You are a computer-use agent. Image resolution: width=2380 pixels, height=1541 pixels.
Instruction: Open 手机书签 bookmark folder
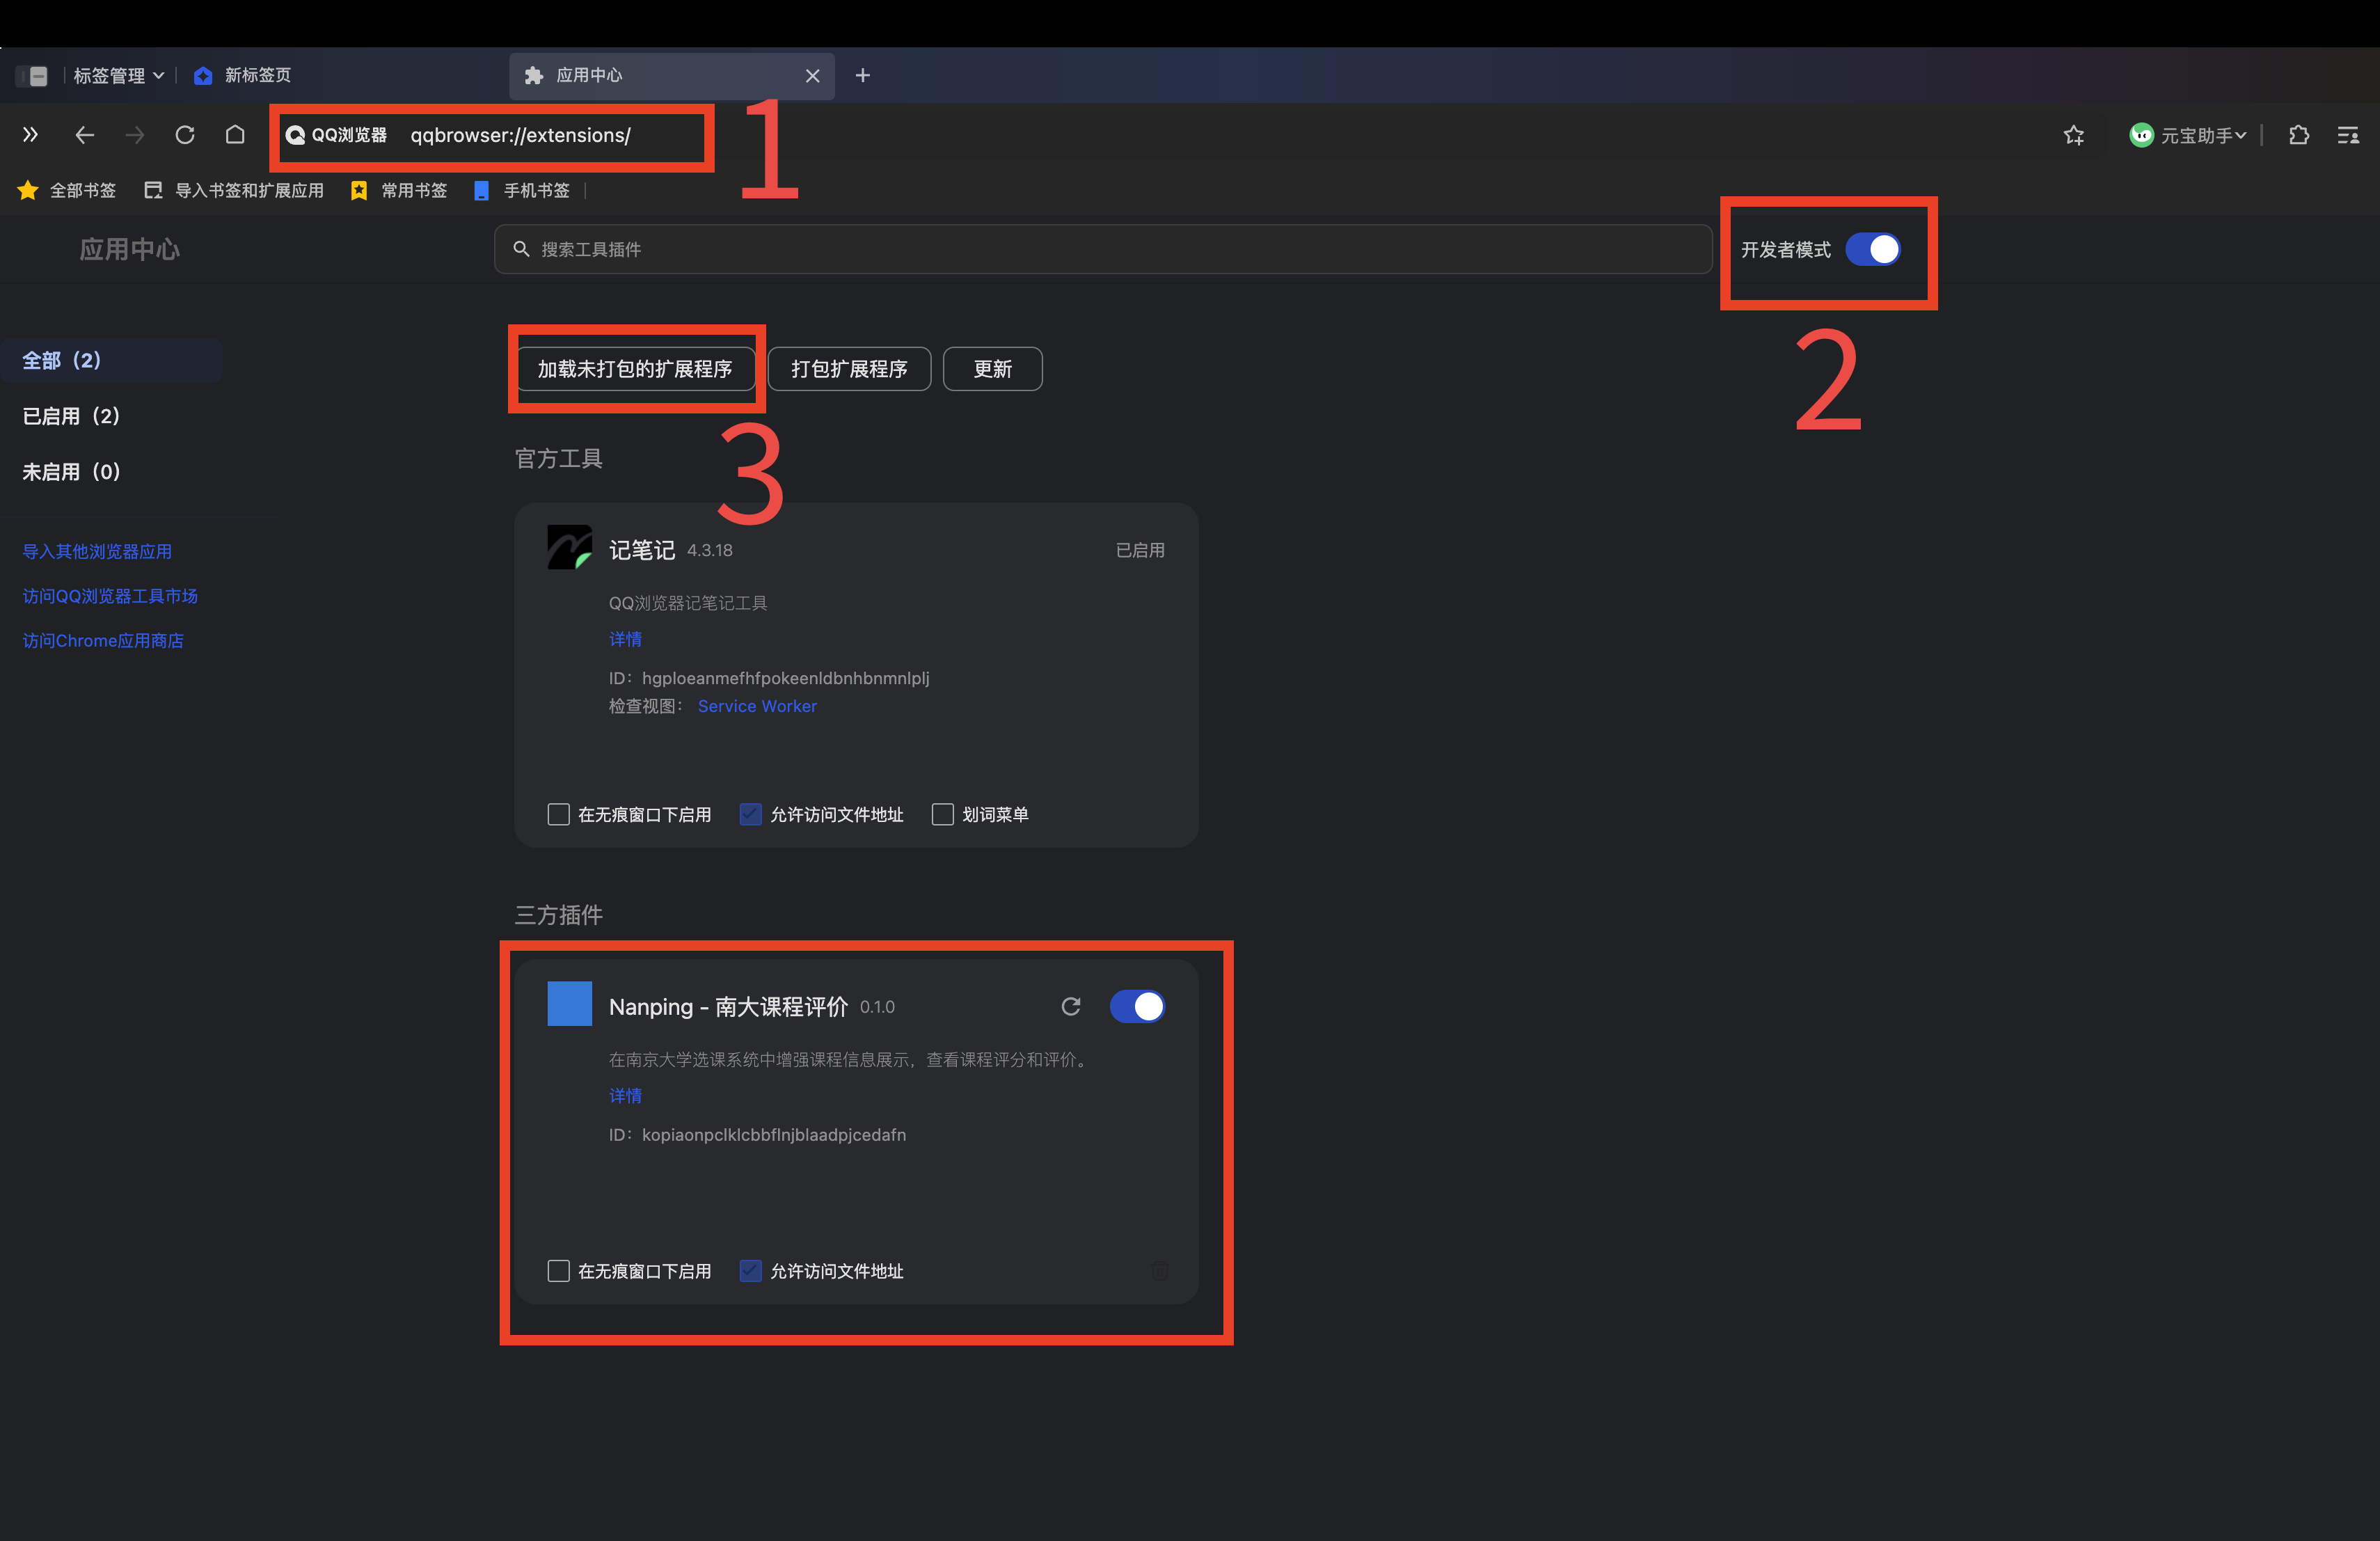click(x=521, y=190)
